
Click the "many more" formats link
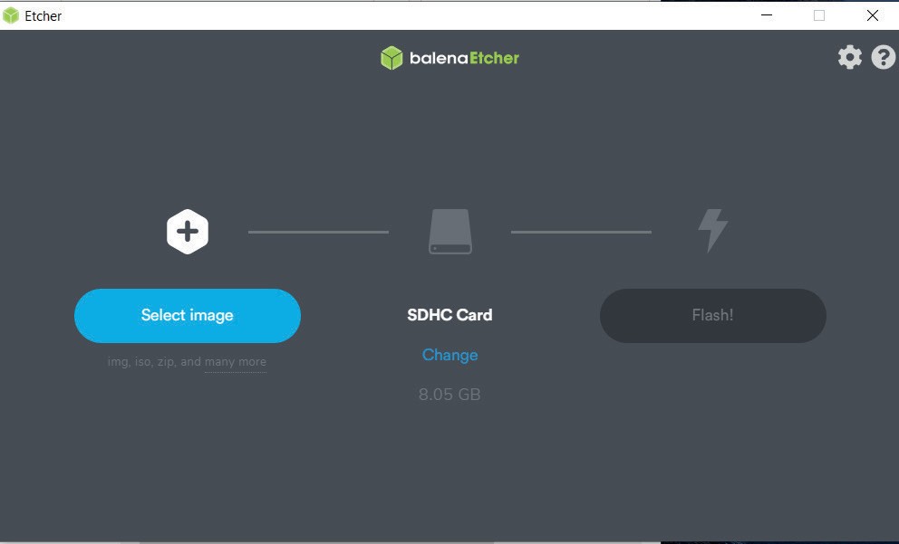coord(236,362)
